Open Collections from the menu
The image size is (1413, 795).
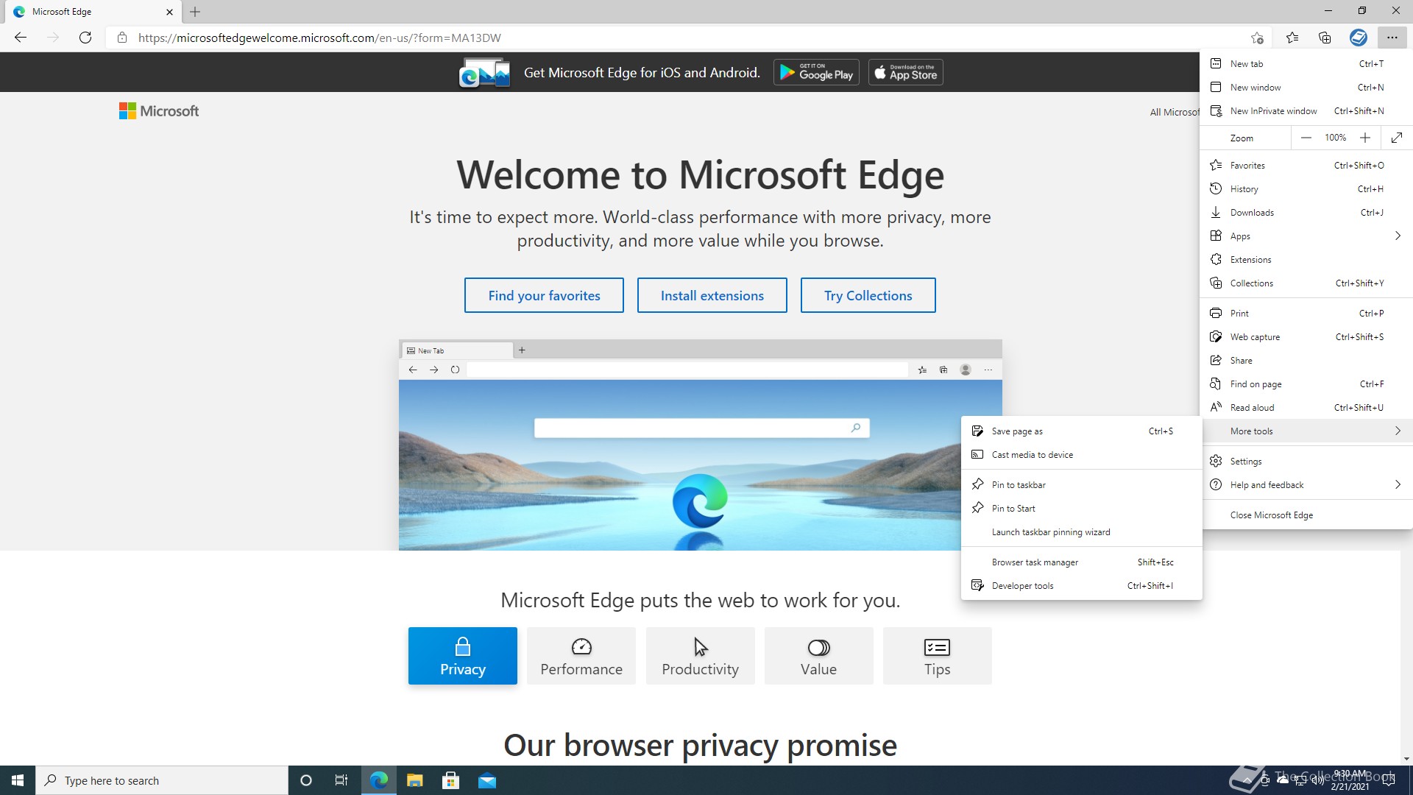coord(1306,283)
